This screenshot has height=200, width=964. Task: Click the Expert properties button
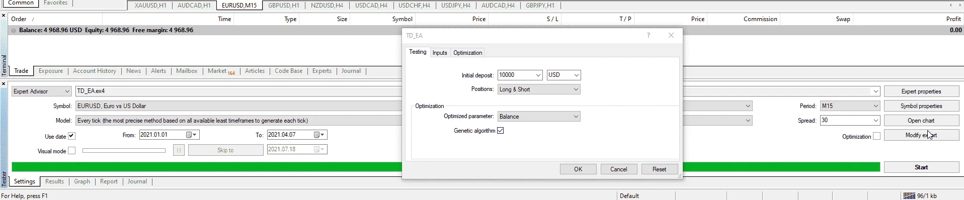click(921, 91)
